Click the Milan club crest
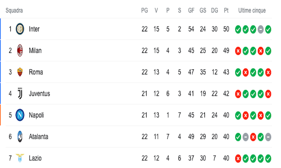Screen dimensions: 281x168 coord(20,50)
